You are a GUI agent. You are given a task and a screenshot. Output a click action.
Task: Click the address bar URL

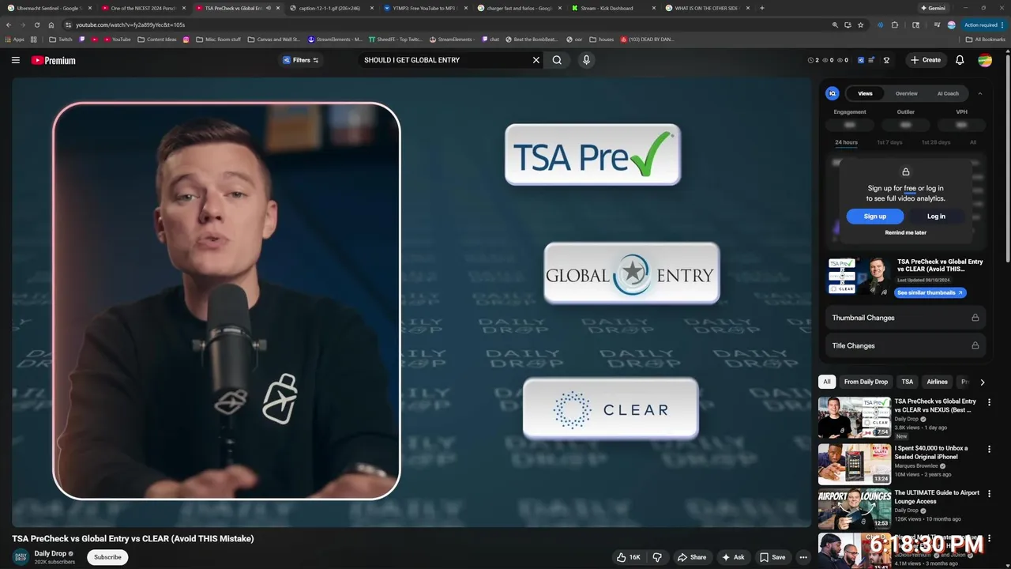[x=130, y=24]
